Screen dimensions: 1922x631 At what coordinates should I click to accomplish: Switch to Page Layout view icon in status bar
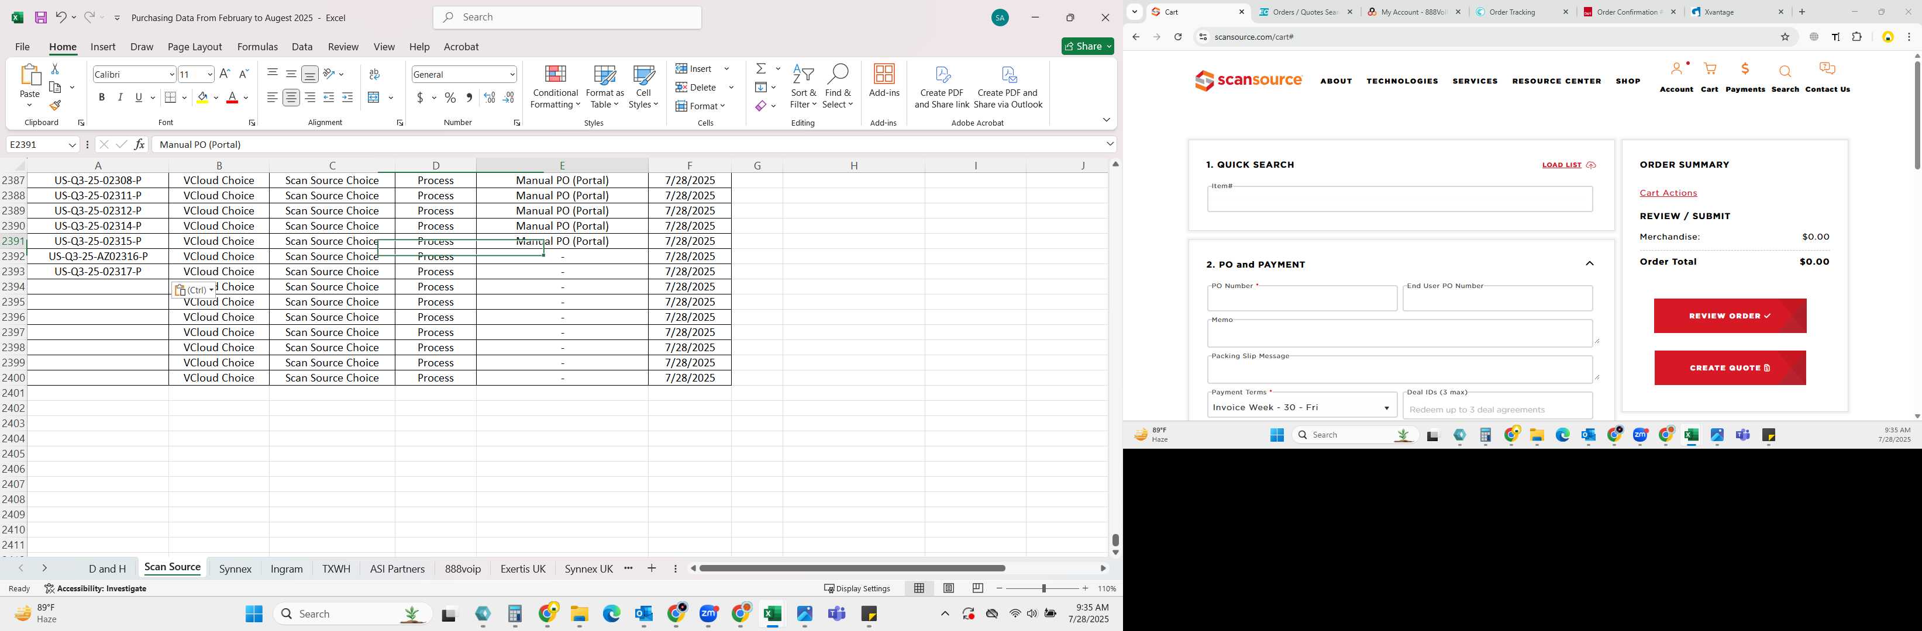(948, 588)
